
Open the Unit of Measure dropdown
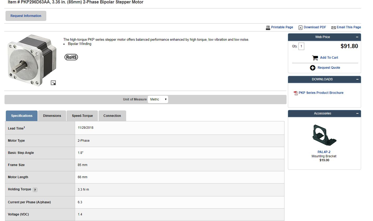click(158, 99)
